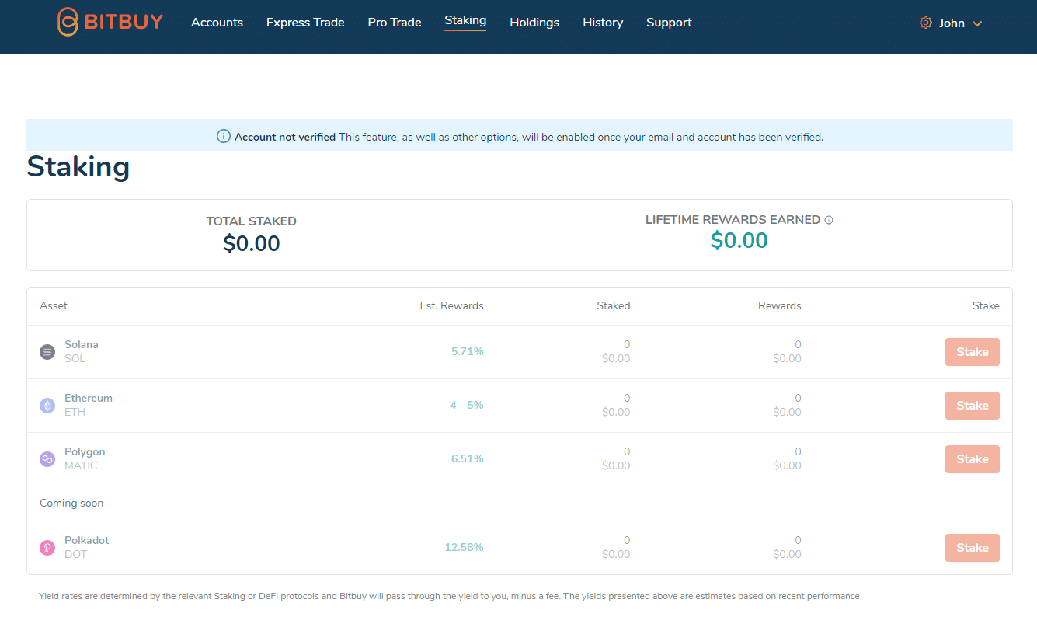Image resolution: width=1037 pixels, height=624 pixels.
Task: Click the Est. Rewards column header
Action: click(451, 306)
